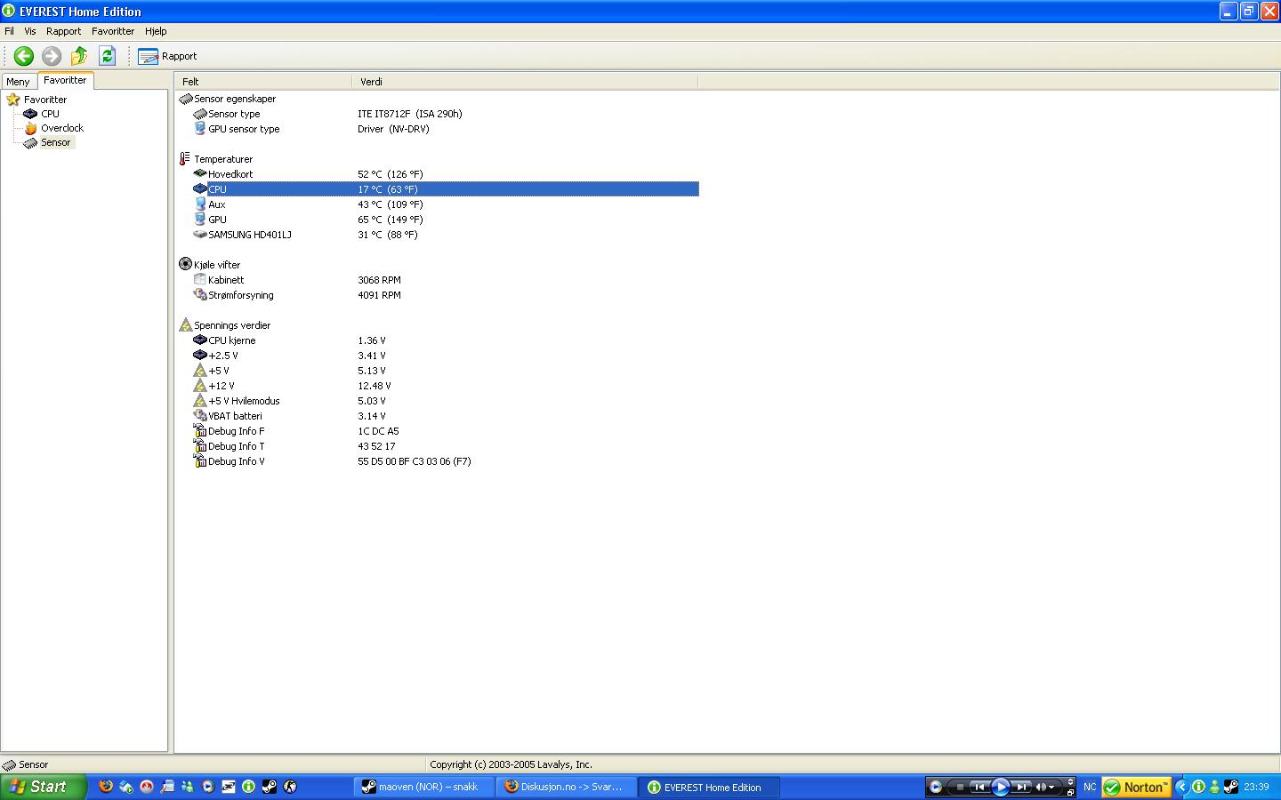Click EVEREST Home Edition taskbar button
Viewport: 1281px width, 800px height.
(709, 787)
